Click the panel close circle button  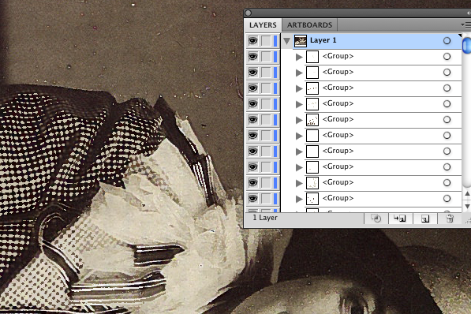click(248, 13)
